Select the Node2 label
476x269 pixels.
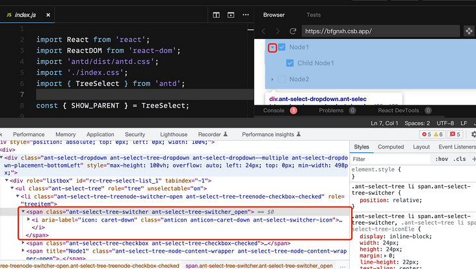[299, 79]
